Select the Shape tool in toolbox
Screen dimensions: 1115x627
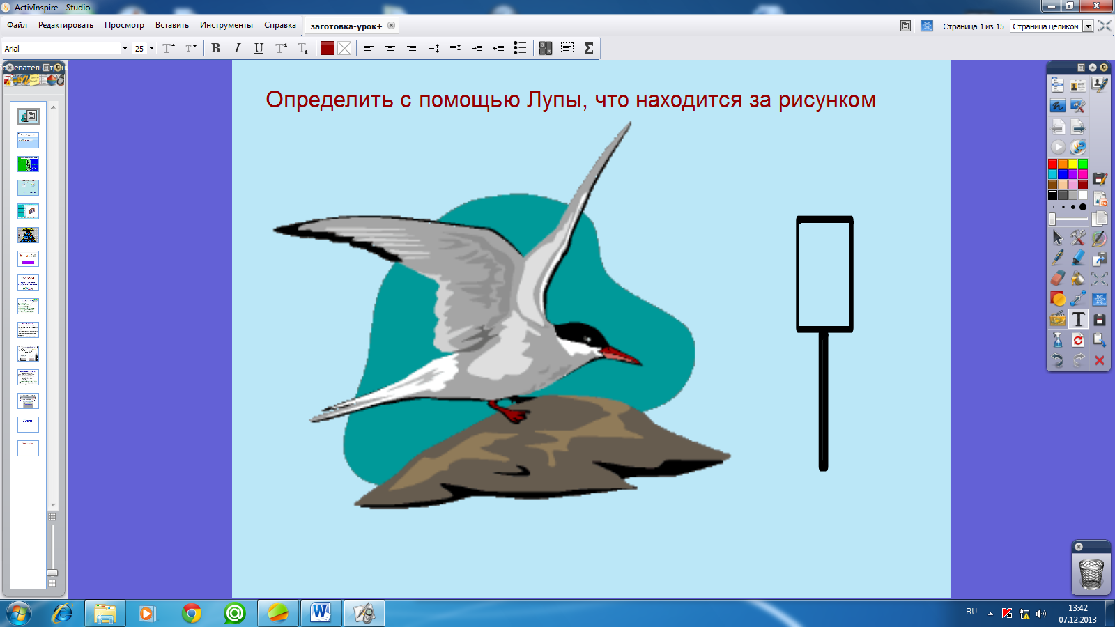pos(1058,299)
